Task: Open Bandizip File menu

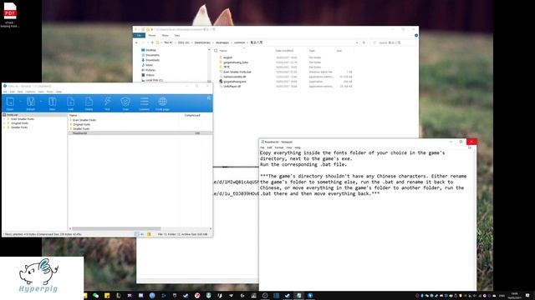Action: [x=5, y=92]
